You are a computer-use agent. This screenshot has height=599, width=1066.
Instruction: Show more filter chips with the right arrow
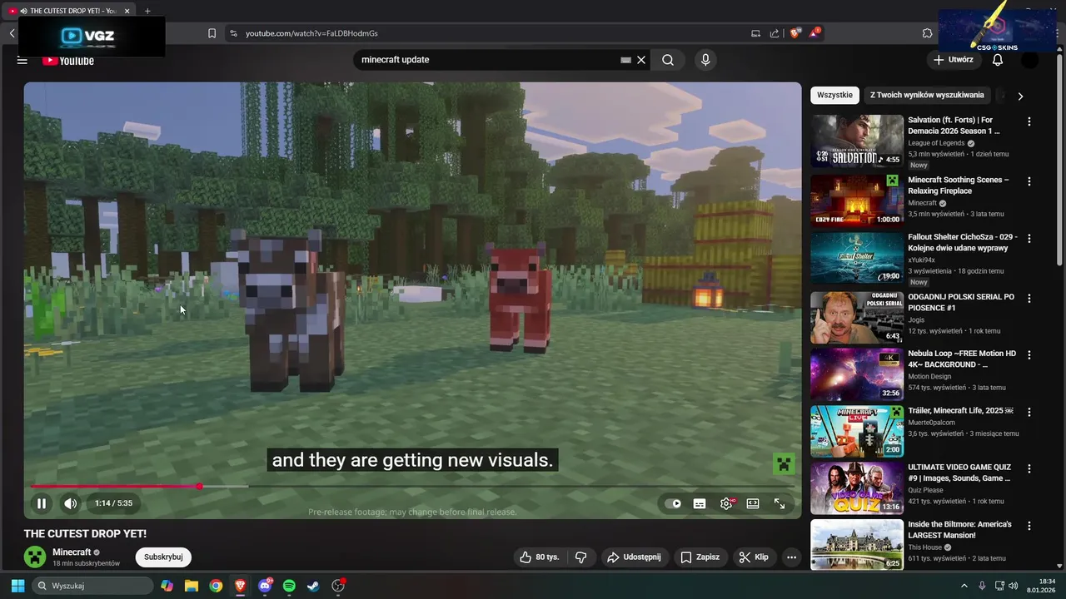pos(1020,96)
